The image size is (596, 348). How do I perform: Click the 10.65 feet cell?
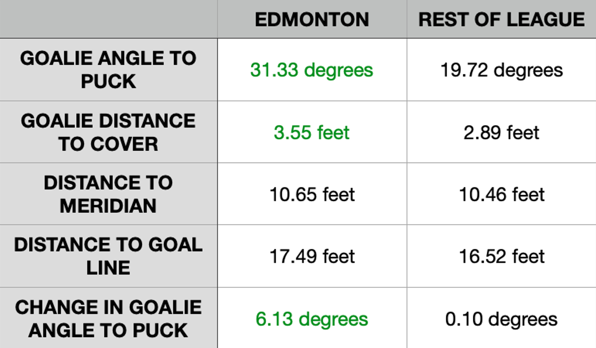click(312, 195)
